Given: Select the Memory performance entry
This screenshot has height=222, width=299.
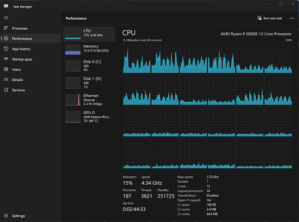Looking at the screenshot, I should [89, 49].
